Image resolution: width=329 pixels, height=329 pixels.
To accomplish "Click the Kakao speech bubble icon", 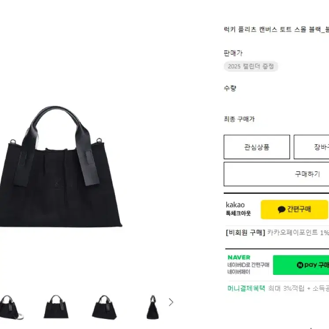I will 281,209.
